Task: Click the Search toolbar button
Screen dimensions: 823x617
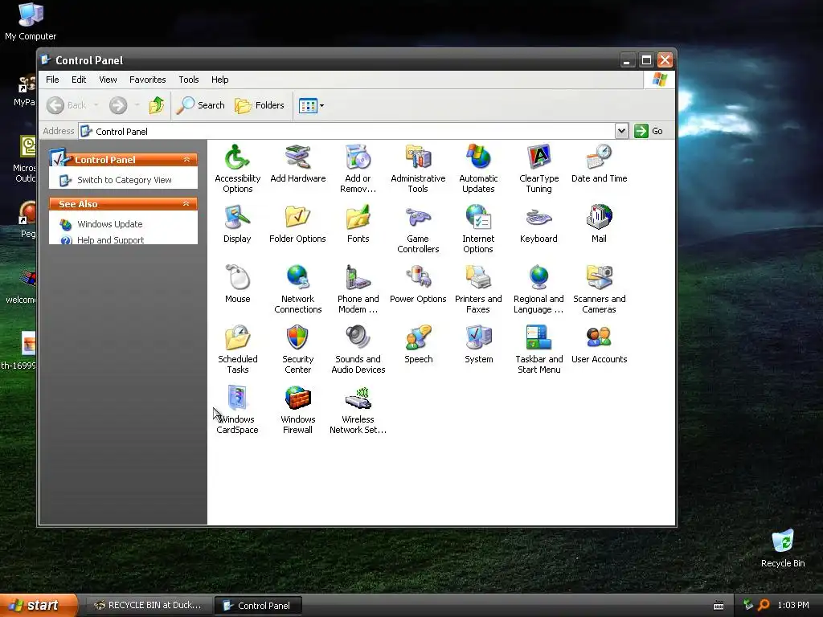Action: click(x=200, y=105)
